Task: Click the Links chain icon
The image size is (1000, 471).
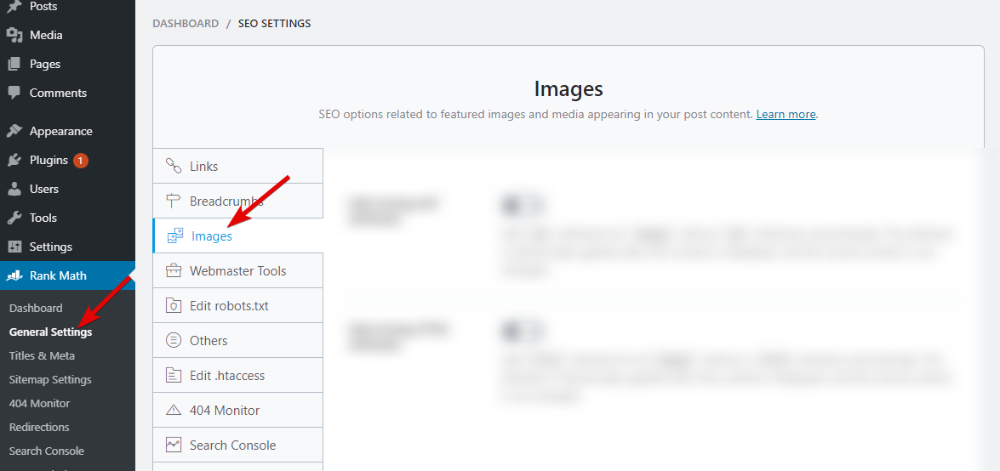Action: tap(174, 166)
